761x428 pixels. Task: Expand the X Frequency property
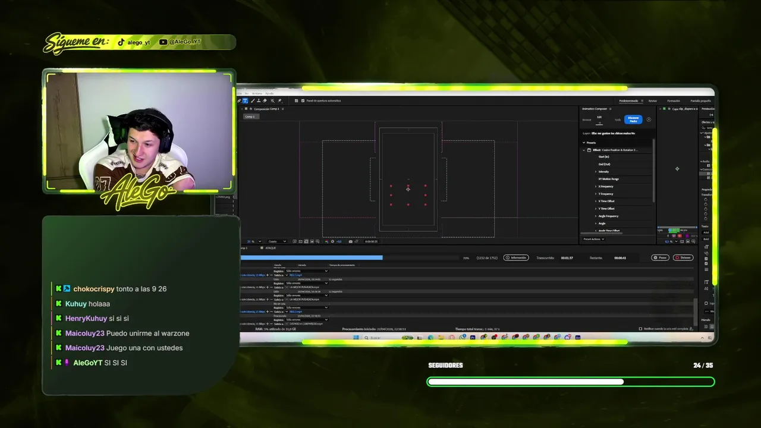pyautogui.click(x=596, y=187)
